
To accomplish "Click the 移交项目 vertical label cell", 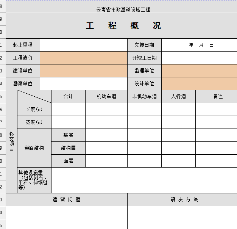I will point(11,141).
